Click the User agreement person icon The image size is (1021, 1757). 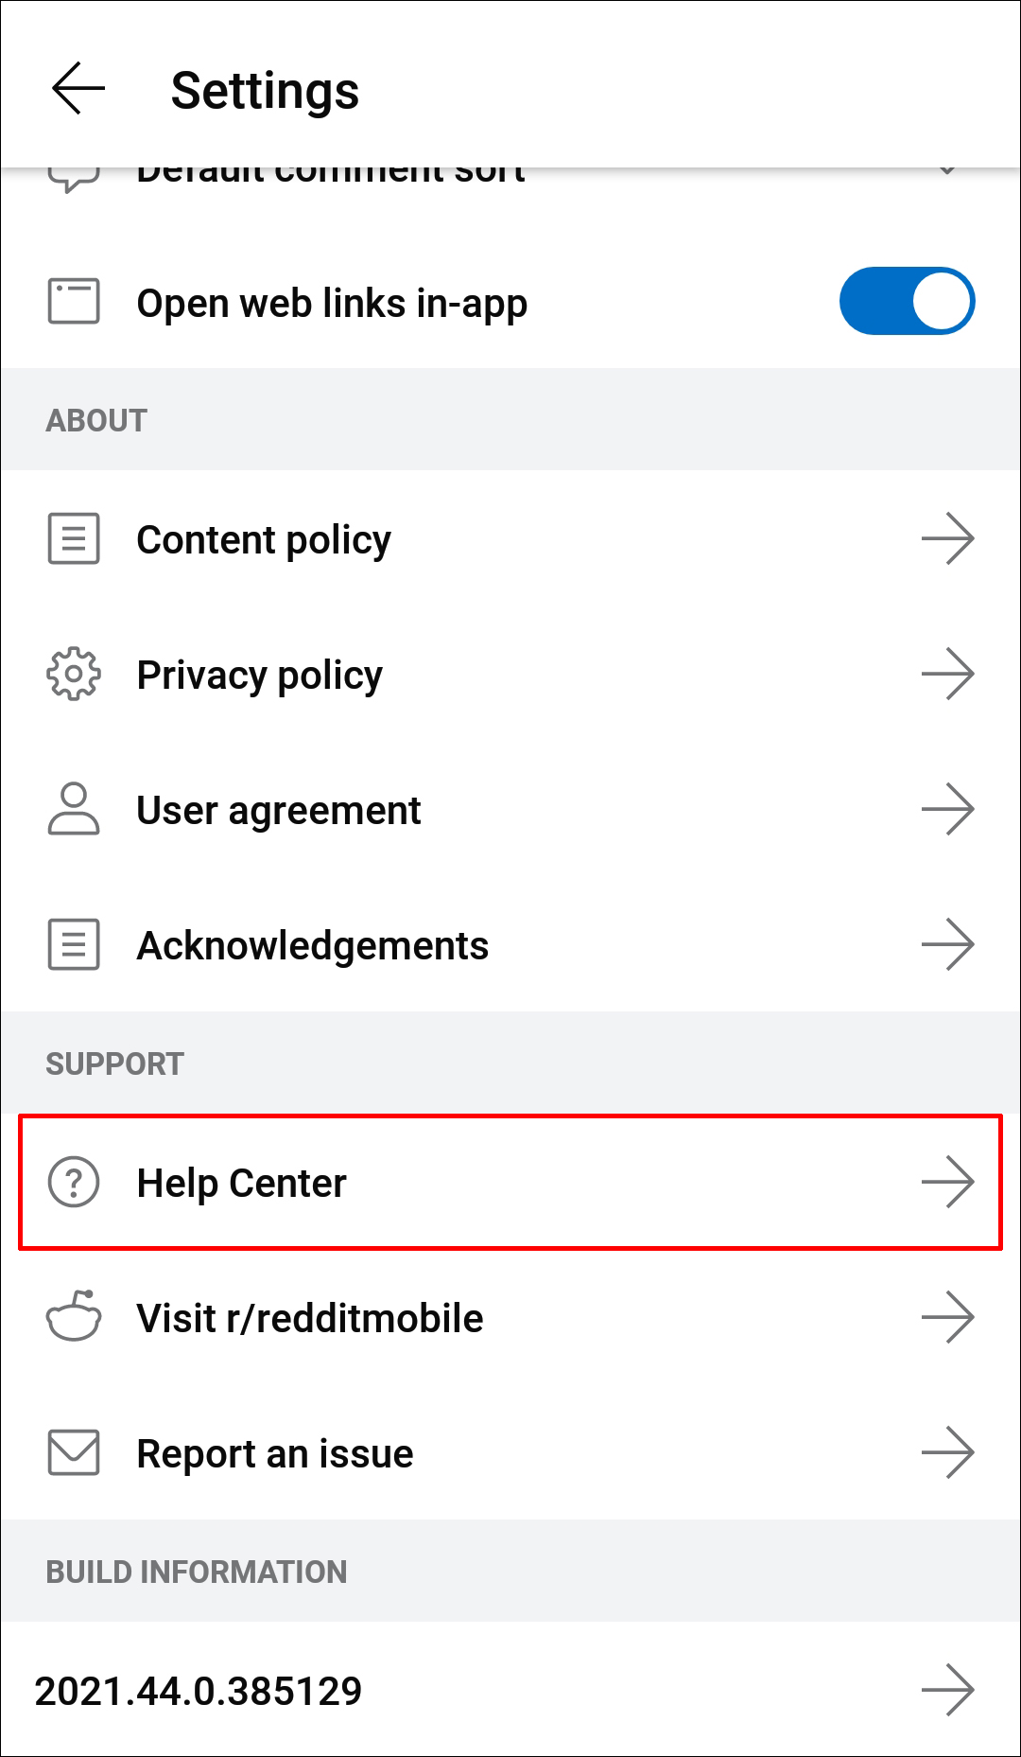(x=74, y=810)
